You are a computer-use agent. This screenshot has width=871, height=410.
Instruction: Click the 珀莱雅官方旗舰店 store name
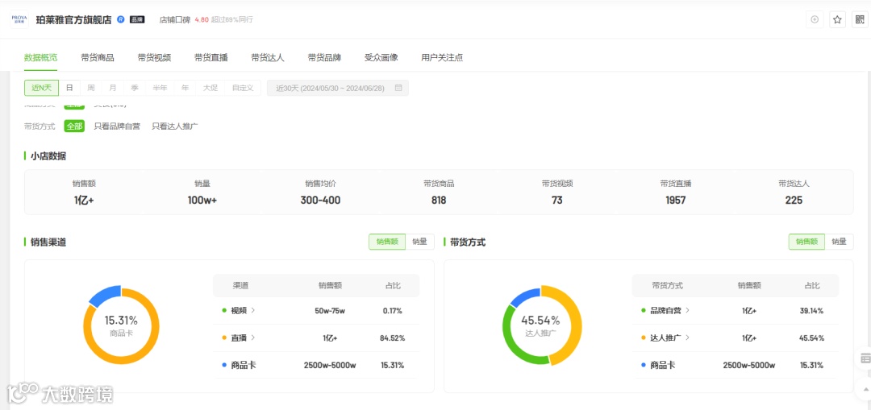coord(73,19)
